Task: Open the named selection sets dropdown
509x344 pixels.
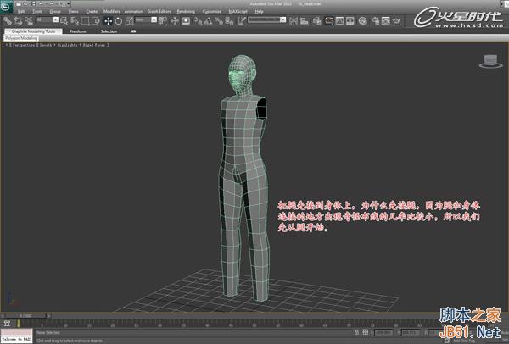Action: 267,19
